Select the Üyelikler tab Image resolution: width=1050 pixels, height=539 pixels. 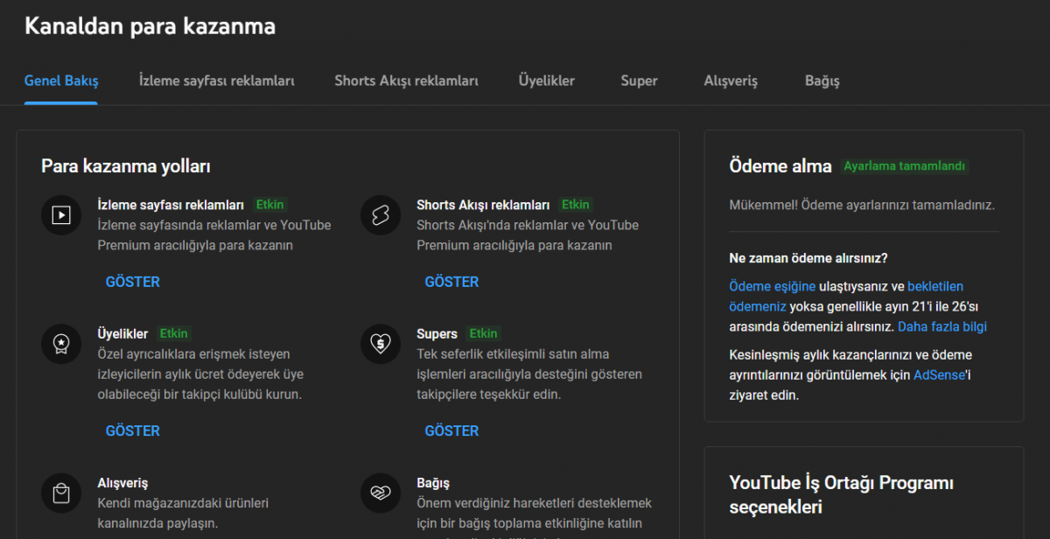coord(547,80)
